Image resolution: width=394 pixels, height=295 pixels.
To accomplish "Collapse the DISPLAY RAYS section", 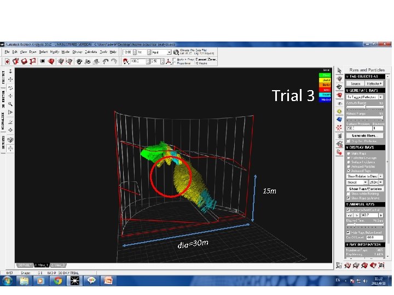I will 365,147.
